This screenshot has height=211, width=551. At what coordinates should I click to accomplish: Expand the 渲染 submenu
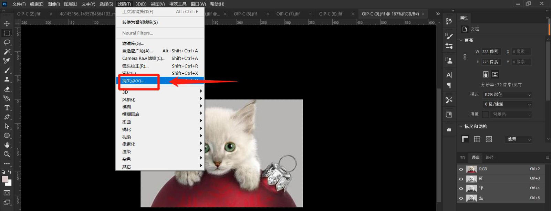coord(160,151)
